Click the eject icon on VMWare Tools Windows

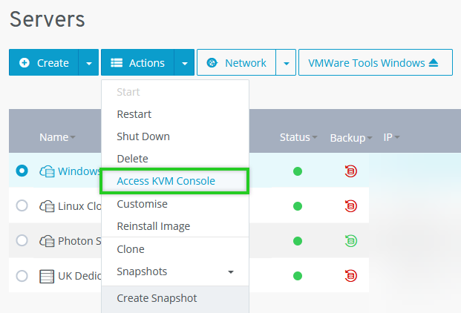[435, 63]
